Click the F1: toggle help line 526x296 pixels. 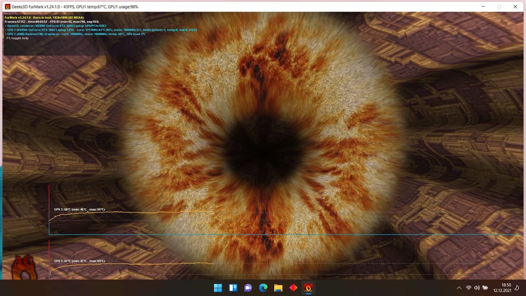17,38
